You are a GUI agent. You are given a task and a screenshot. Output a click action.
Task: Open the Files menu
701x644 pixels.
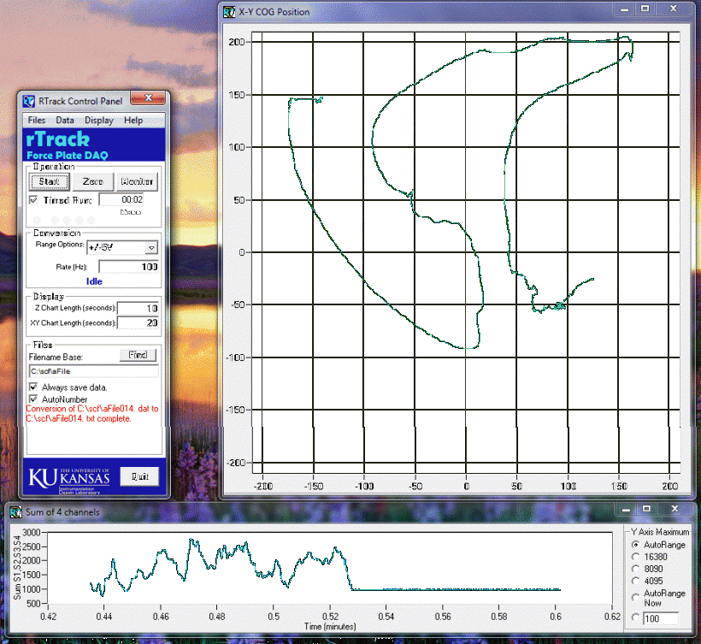(x=36, y=121)
